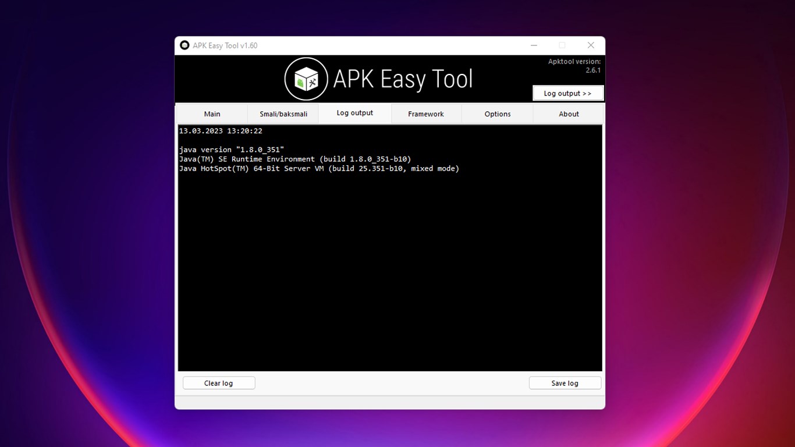Switch to the Smali/baksmali tab

283,114
